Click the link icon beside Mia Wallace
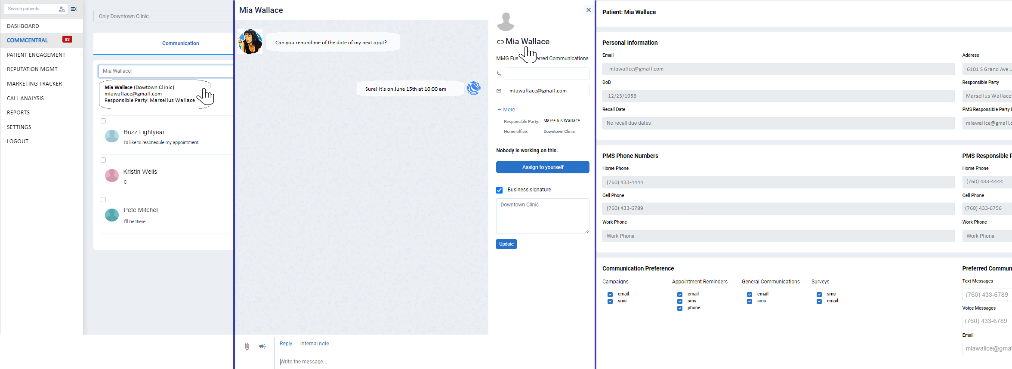The image size is (1012, 369). (500, 42)
